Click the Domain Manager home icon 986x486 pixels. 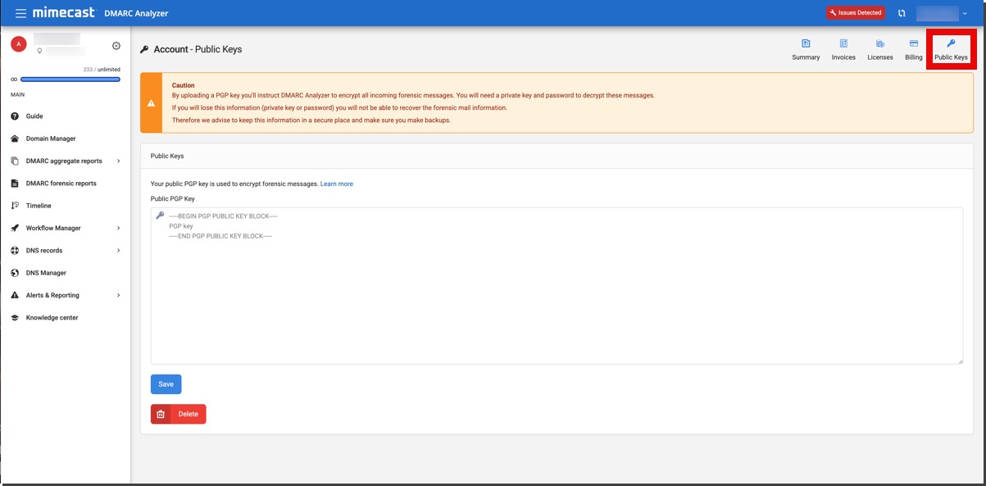point(15,139)
